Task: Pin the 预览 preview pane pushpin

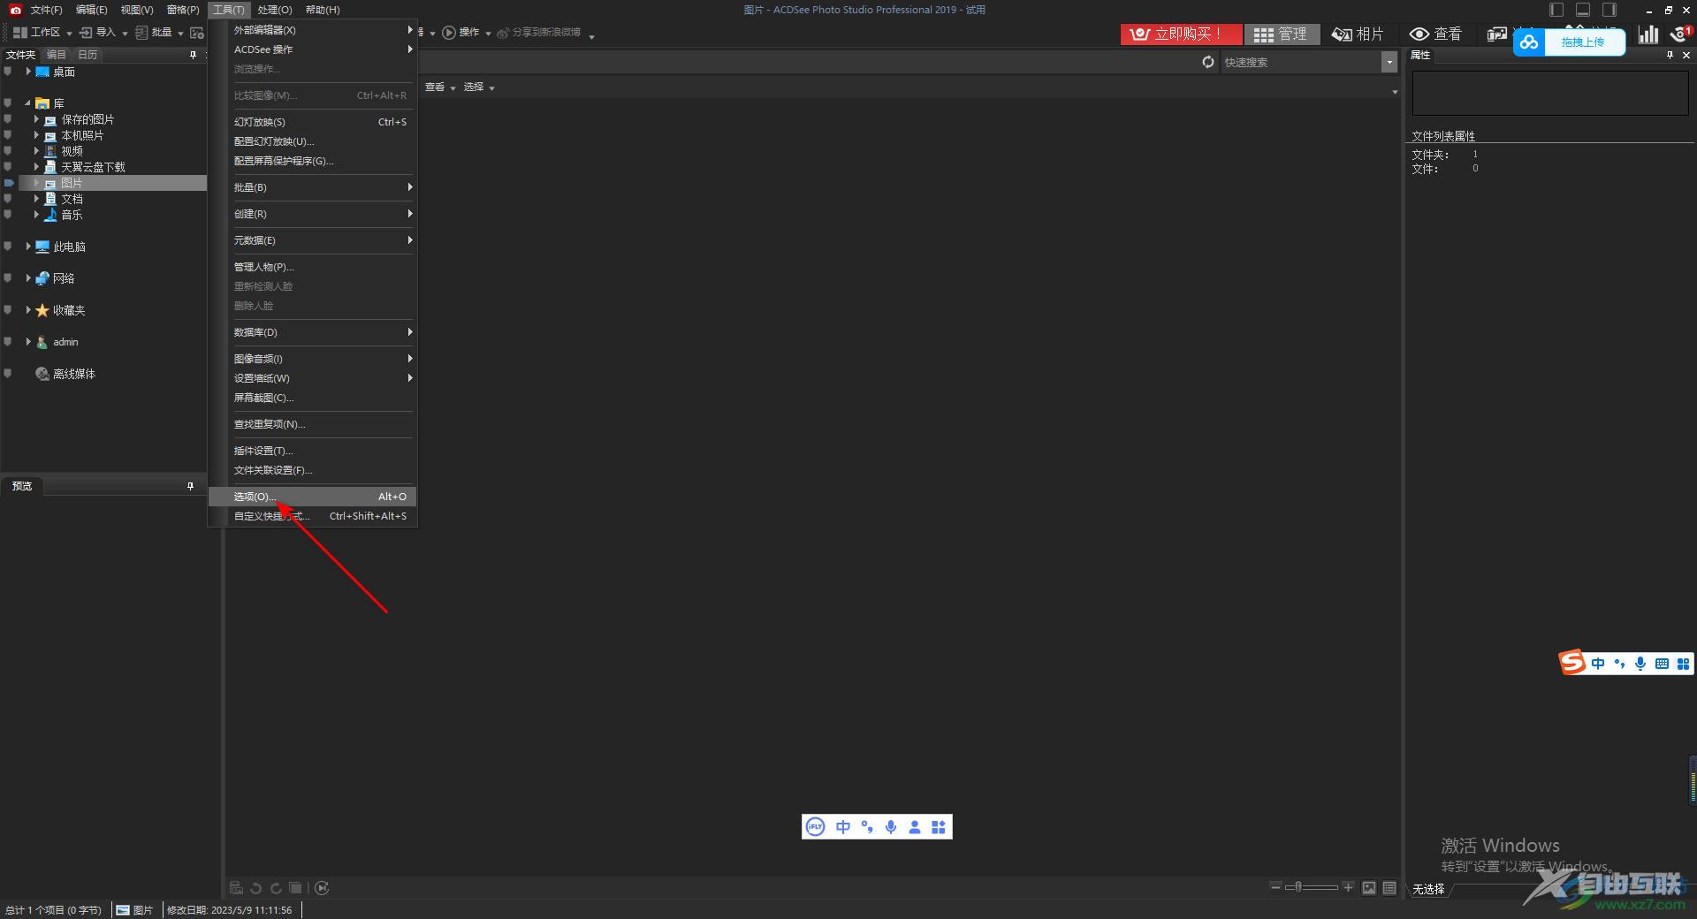Action: [190, 486]
